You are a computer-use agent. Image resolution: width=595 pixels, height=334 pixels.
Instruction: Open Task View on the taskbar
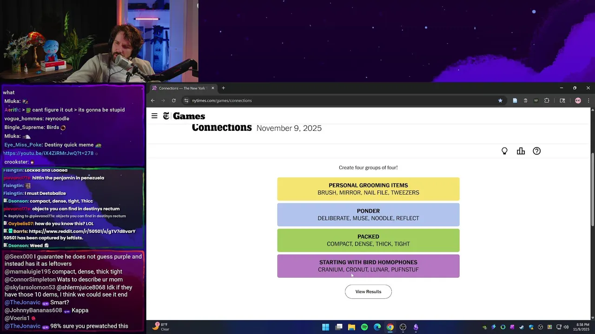coord(339,327)
